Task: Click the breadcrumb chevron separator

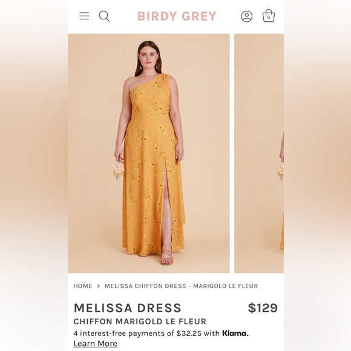Action: point(98,286)
